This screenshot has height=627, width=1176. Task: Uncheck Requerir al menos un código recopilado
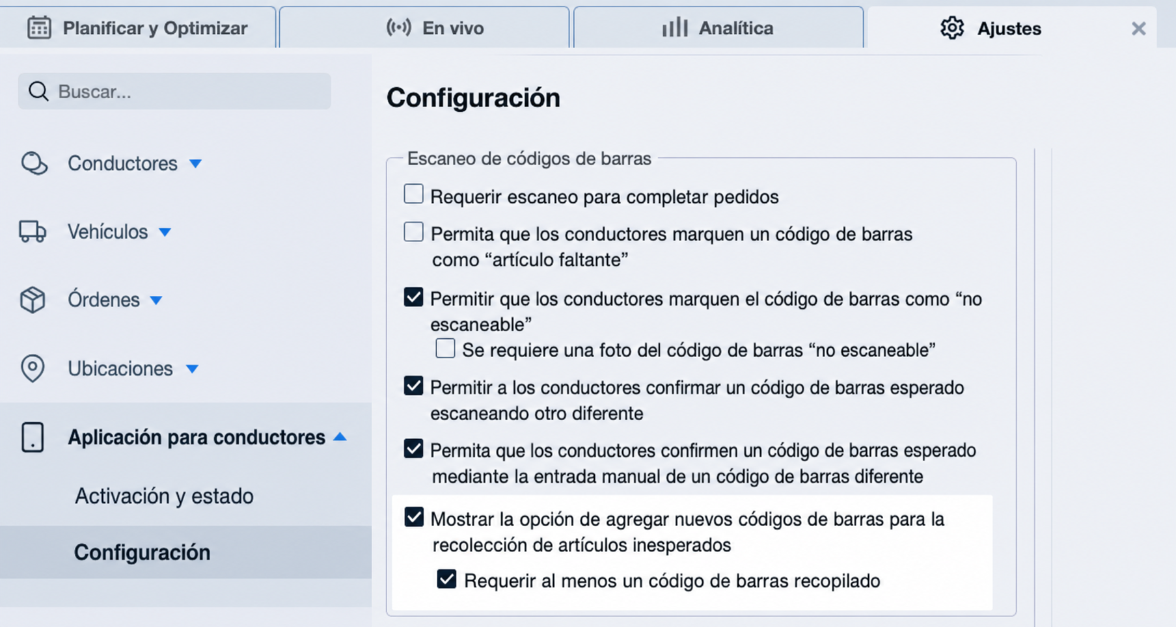click(x=446, y=579)
